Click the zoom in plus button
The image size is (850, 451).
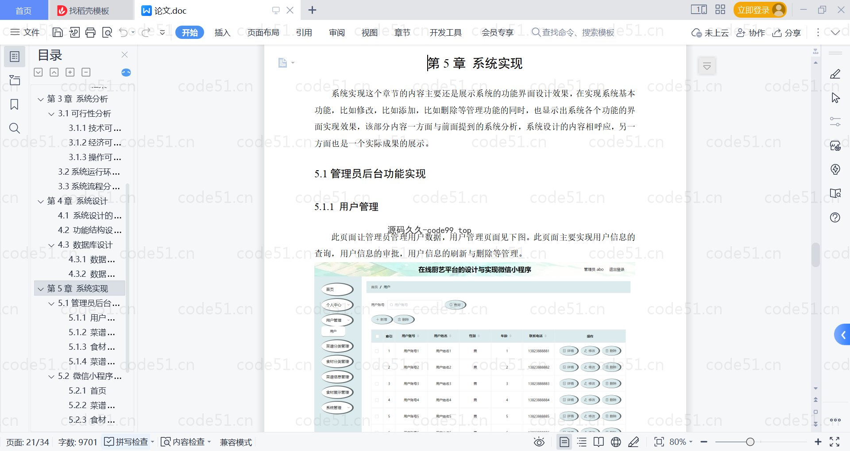pyautogui.click(x=818, y=442)
